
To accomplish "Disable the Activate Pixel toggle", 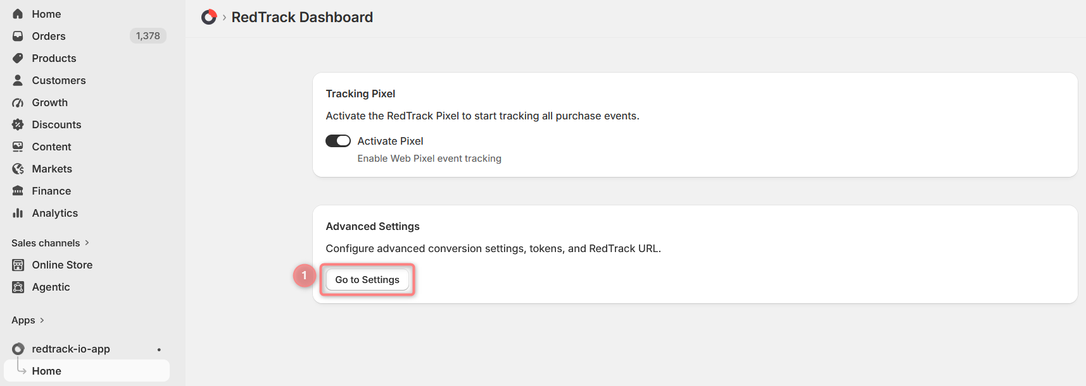I will point(338,141).
